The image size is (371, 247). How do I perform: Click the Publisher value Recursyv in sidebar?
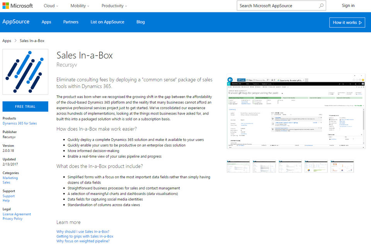pyautogui.click(x=9, y=137)
